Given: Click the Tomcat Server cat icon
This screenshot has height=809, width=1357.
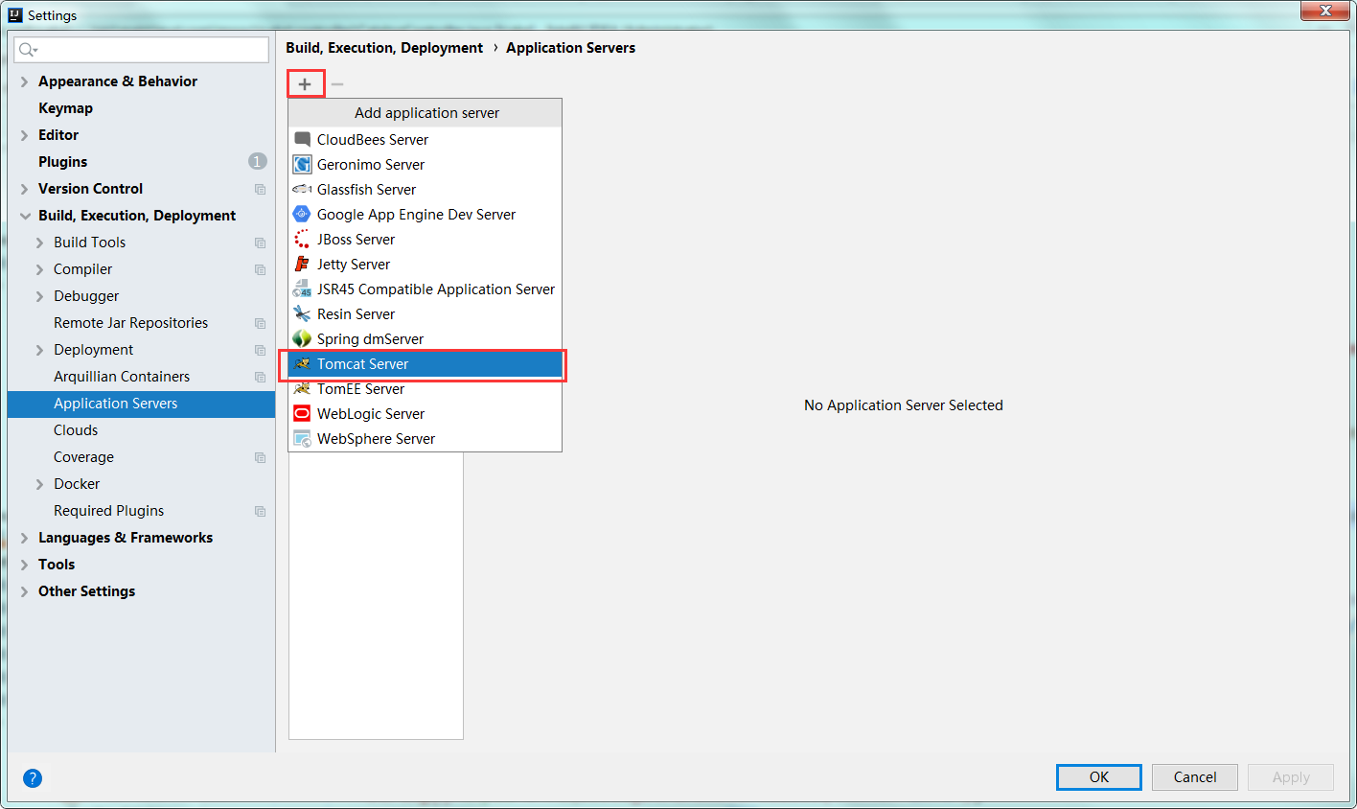Looking at the screenshot, I should (302, 364).
